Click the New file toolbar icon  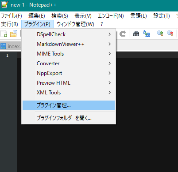click(x=4, y=34)
